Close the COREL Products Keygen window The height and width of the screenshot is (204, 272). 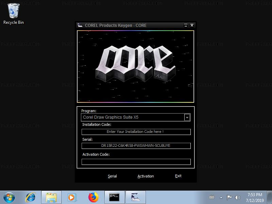tap(192, 25)
